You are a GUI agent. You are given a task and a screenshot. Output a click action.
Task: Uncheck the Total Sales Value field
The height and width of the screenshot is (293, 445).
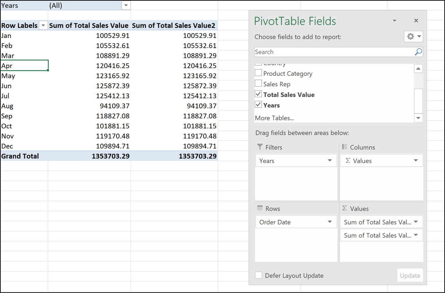click(x=258, y=95)
